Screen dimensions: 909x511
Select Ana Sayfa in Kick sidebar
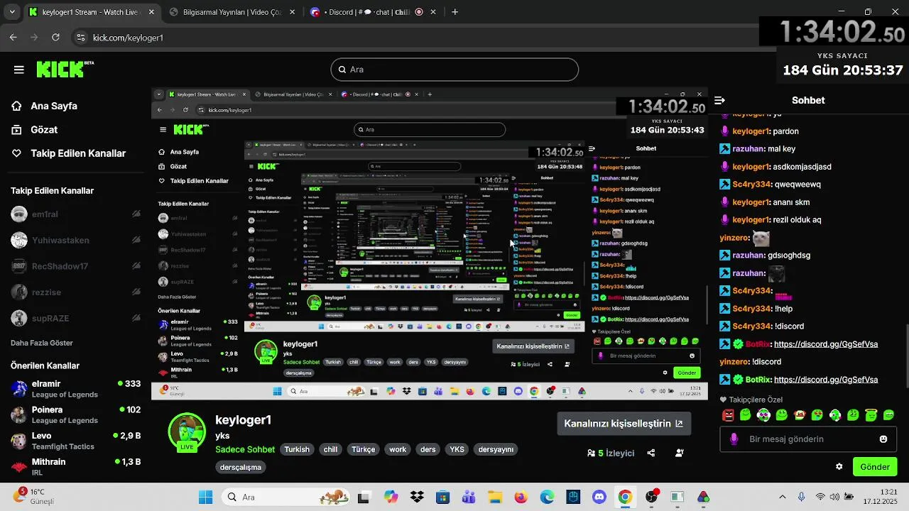(x=54, y=106)
